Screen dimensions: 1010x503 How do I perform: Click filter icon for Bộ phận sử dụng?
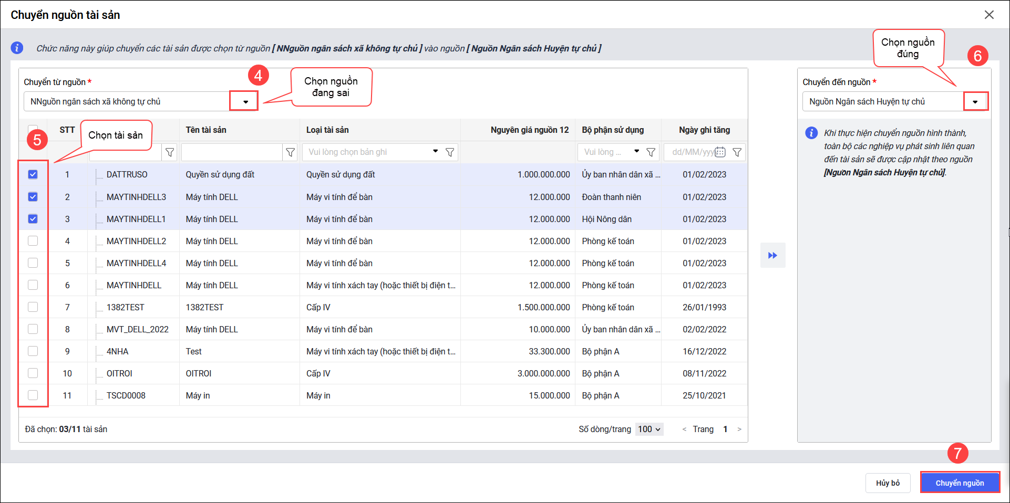coord(651,152)
